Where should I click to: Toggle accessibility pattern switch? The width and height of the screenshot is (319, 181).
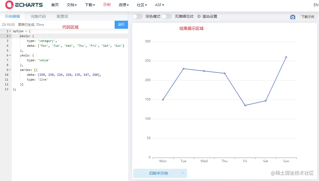click(167, 16)
